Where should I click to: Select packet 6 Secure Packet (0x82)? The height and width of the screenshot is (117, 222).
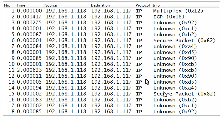[x=111, y=41]
